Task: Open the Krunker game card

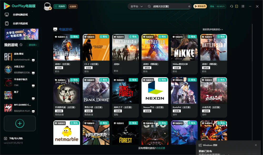Action: pyautogui.click(x=96, y=133)
